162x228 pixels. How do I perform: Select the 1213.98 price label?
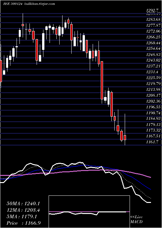tap(154, 89)
